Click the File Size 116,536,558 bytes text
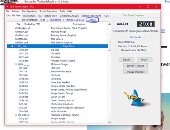 click(x=132, y=47)
